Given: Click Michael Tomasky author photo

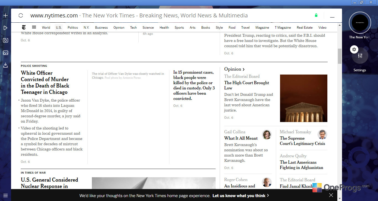Looking at the screenshot, I should point(322,134).
